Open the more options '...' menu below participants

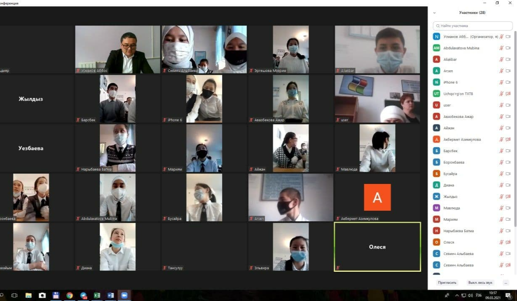pos(506,283)
